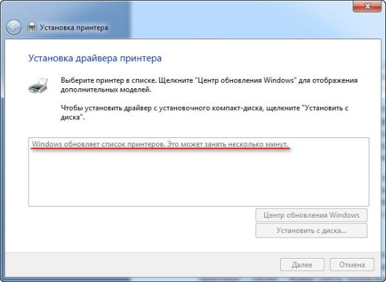
Task: Click the paragraph starting with Выберите принтер
Action: point(209,85)
